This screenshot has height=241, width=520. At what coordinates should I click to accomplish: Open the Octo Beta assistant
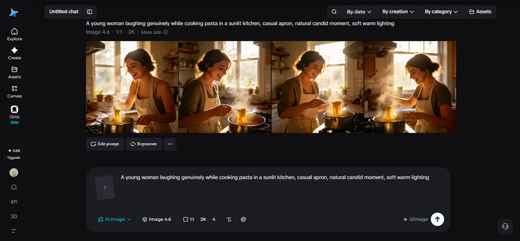coord(14,115)
